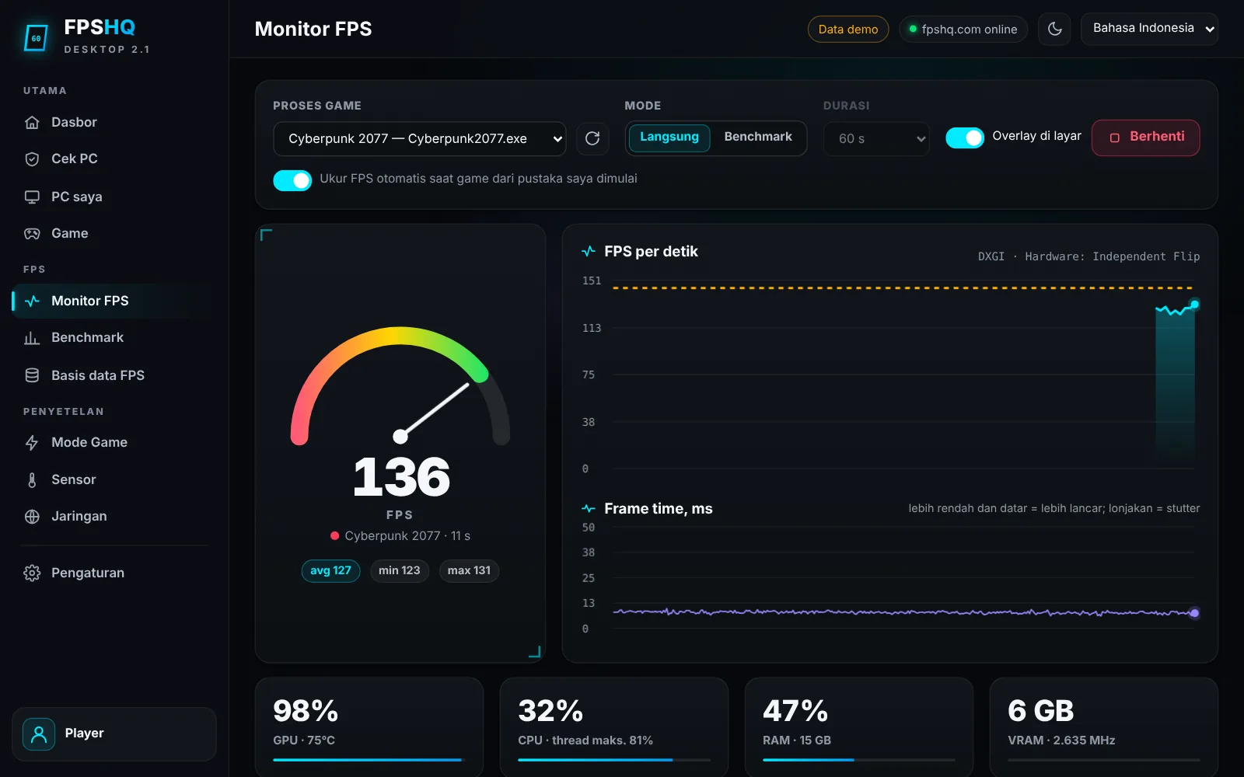This screenshot has width=1244, height=777.
Task: Switch theme with the moon icon
Action: pyautogui.click(x=1055, y=29)
